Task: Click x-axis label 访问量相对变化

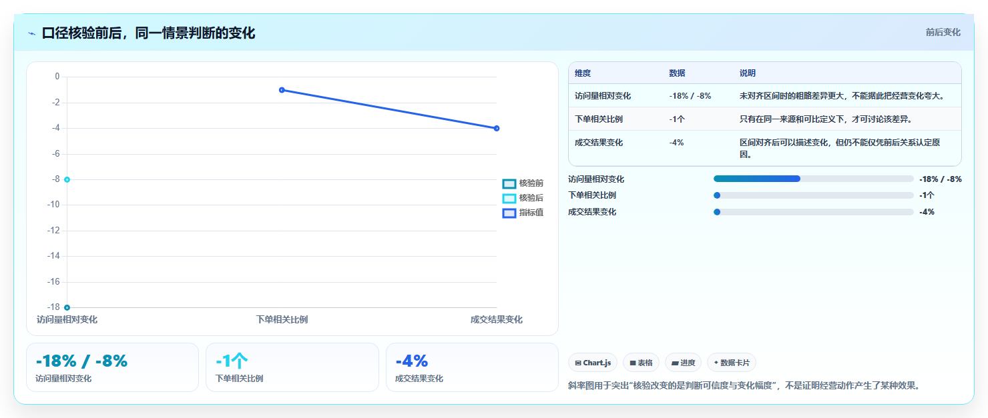Action: [67, 320]
